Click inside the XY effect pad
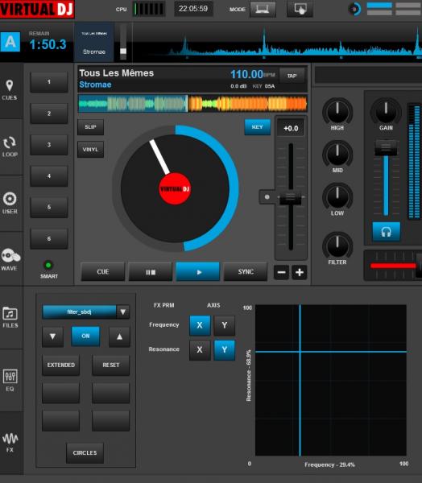422x483 pixels. tap(331, 380)
